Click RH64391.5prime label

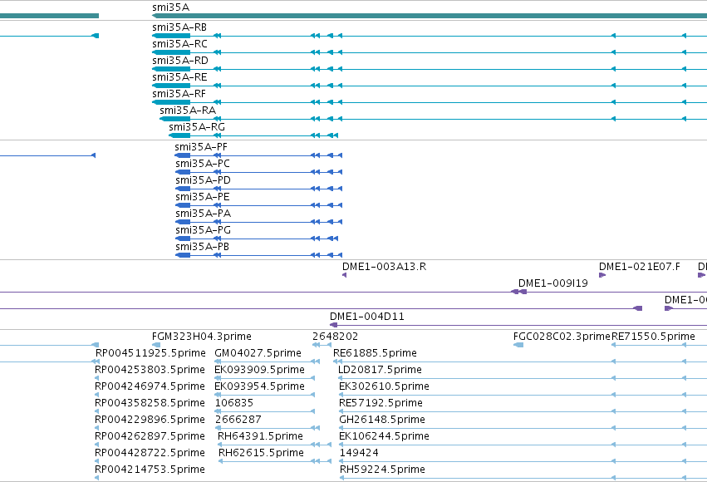[x=260, y=436]
